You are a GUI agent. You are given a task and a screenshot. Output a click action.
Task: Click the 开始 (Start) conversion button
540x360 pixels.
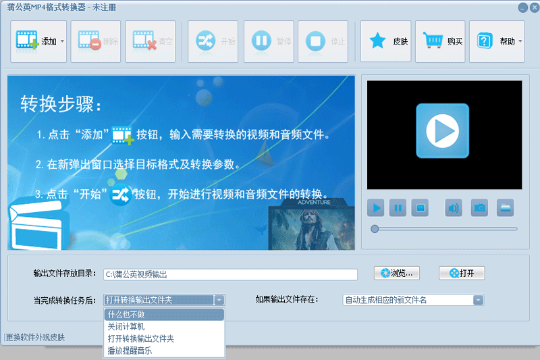213,41
